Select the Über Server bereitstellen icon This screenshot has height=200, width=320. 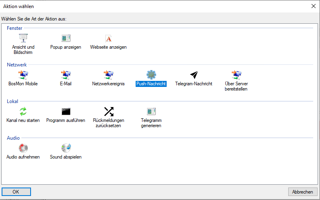236,74
